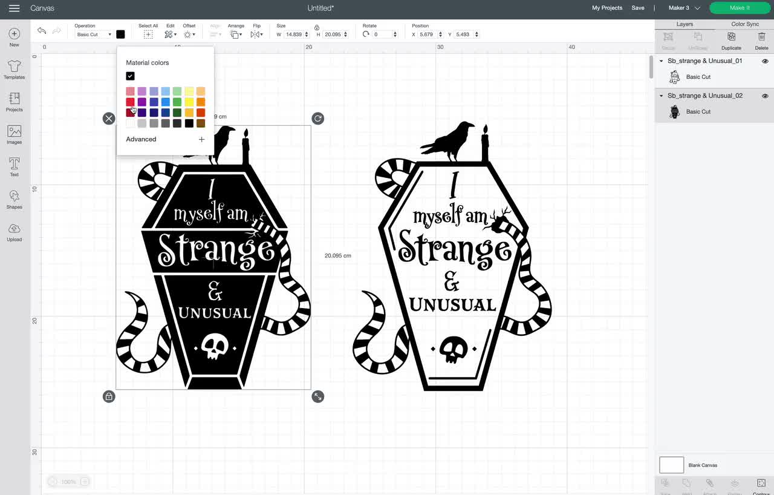Image resolution: width=774 pixels, height=495 pixels.
Task: Collapse the Sb_strange & Unusual_02 group
Action: 661,96
